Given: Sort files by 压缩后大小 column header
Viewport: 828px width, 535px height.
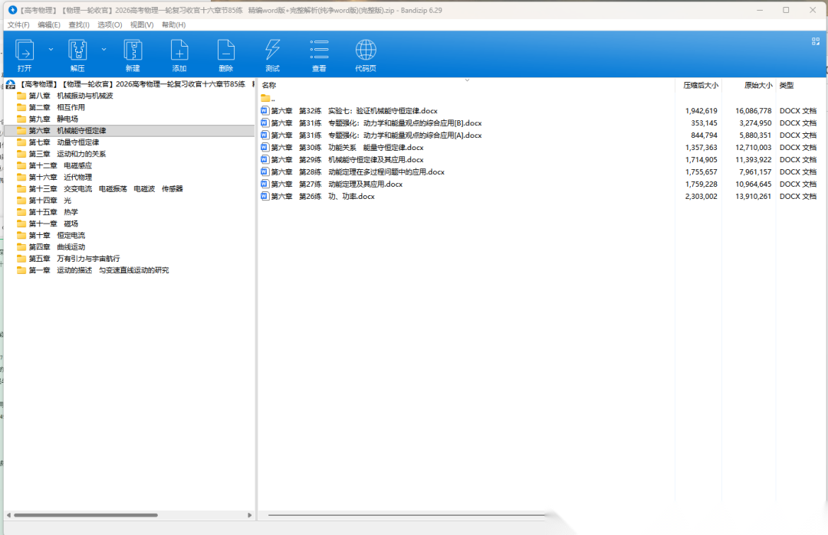Looking at the screenshot, I should point(700,85).
